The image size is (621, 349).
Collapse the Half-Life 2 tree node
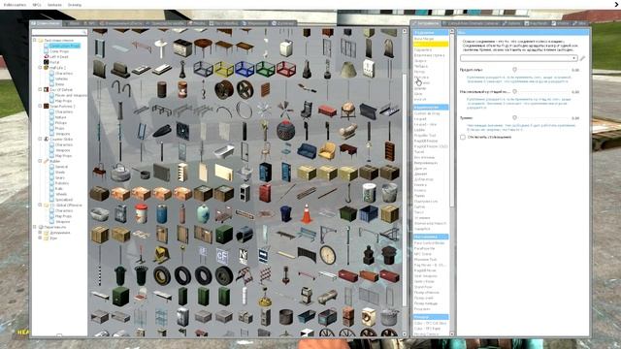40,68
